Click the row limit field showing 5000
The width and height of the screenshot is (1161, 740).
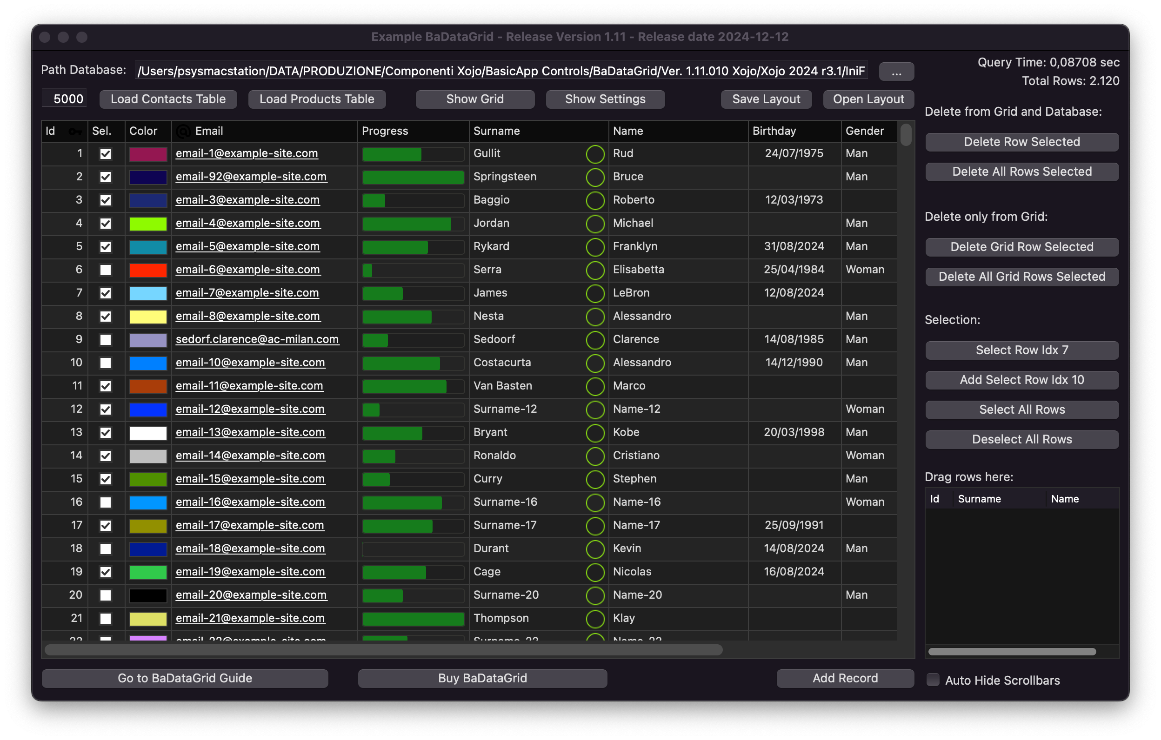(65, 99)
